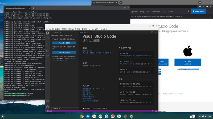This screenshot has width=213, height=119.
Task: Open the インターフェイスの概要 card
Action: (136, 93)
